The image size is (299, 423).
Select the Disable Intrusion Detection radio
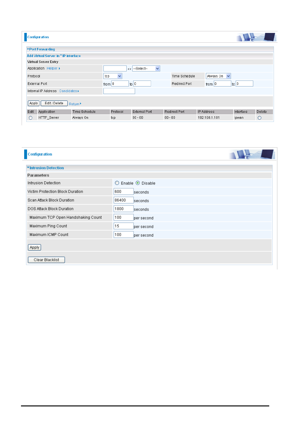(138, 183)
